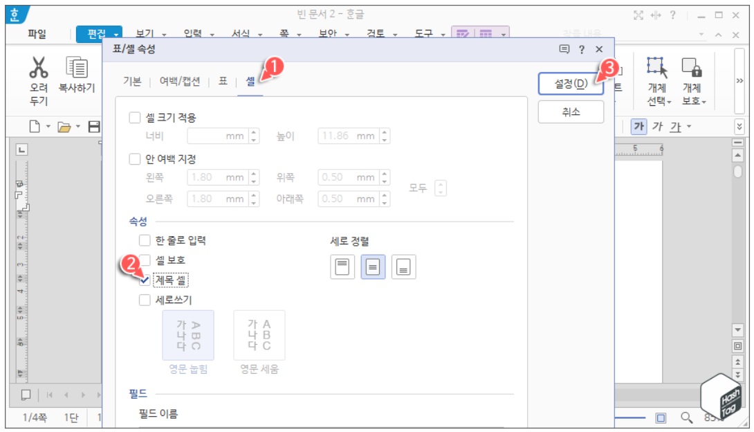Click the vertical scrollbar down arrow

tap(737, 330)
